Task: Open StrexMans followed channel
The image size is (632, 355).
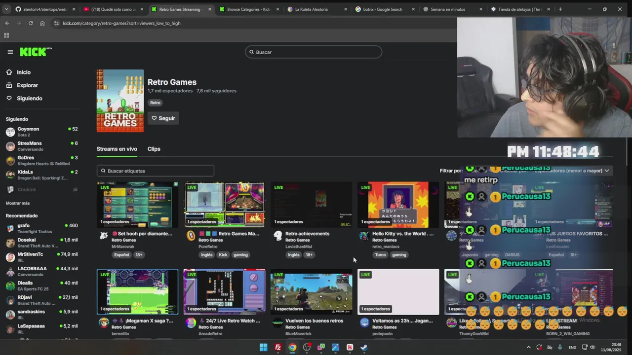Action: [41, 146]
